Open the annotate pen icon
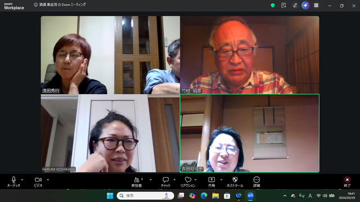Screen dimensions: 360x202 pos(295,5)
